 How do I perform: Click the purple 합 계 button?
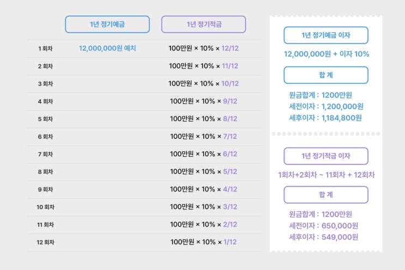pos(326,195)
